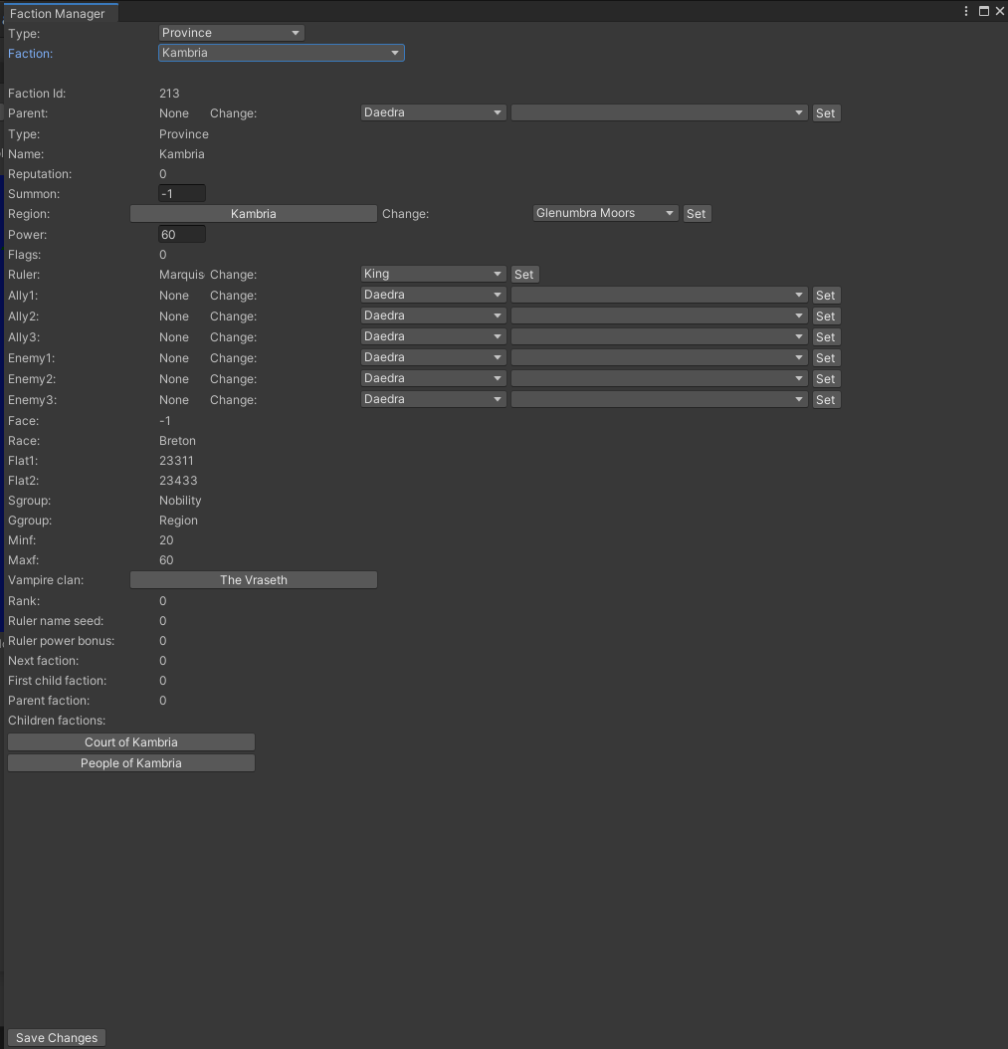Click the Vampire clan: label
1008x1049 pixels.
(46, 580)
